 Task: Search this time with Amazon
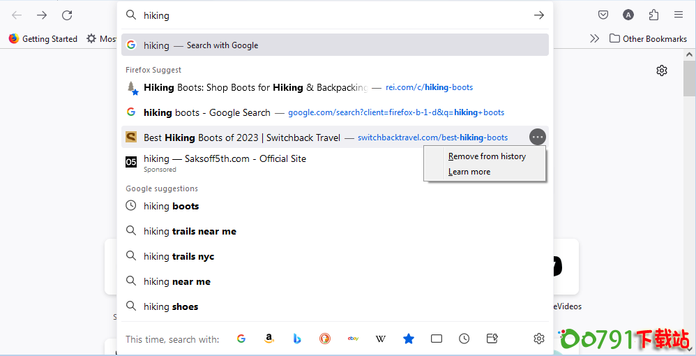[x=269, y=339]
